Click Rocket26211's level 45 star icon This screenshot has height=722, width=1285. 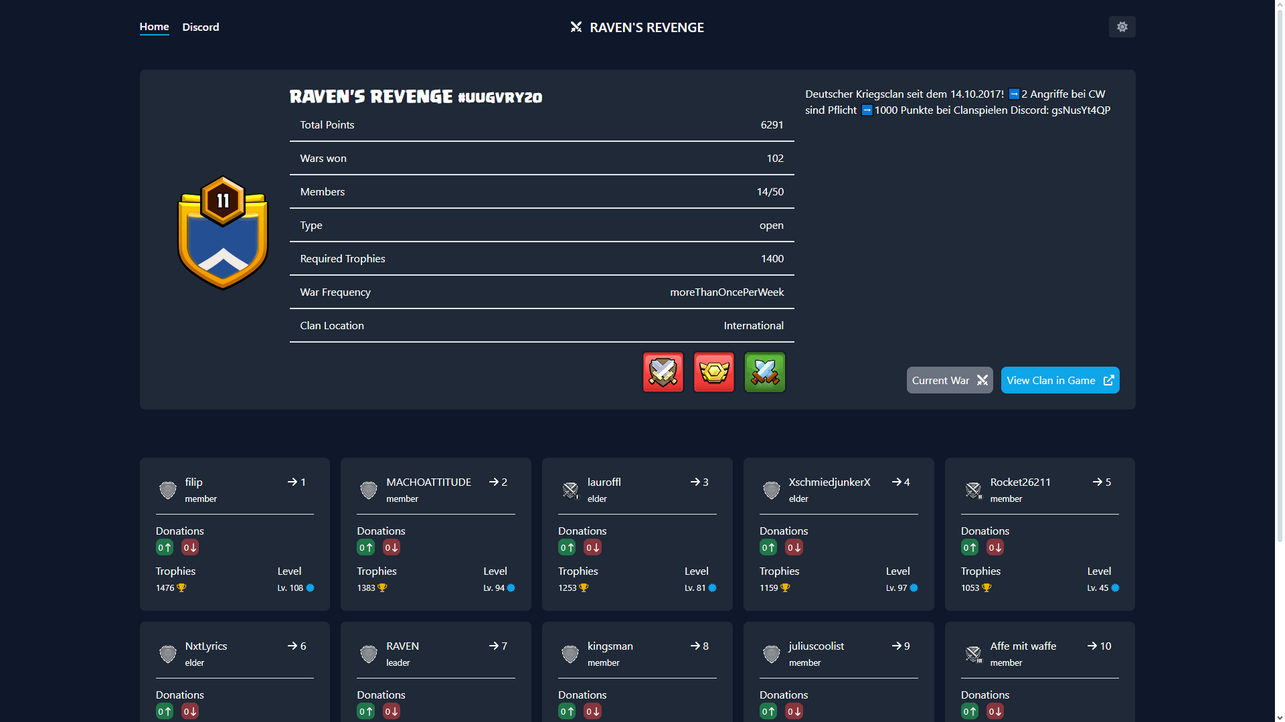(x=1115, y=588)
